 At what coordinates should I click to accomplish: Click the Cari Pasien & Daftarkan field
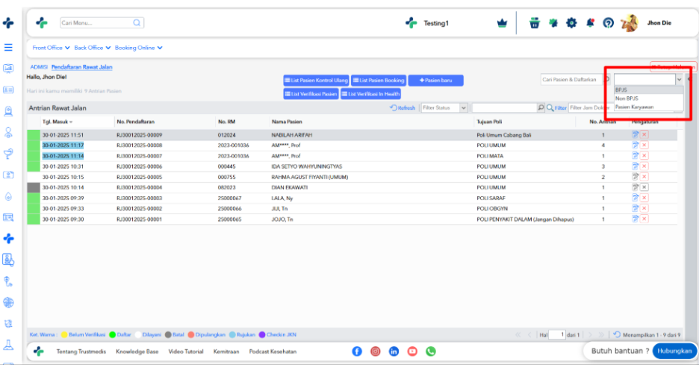[571, 80]
